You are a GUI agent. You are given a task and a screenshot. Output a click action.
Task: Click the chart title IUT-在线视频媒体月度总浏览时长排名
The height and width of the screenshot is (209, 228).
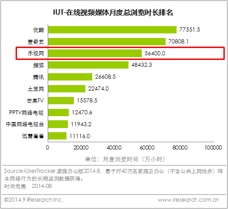click(113, 12)
